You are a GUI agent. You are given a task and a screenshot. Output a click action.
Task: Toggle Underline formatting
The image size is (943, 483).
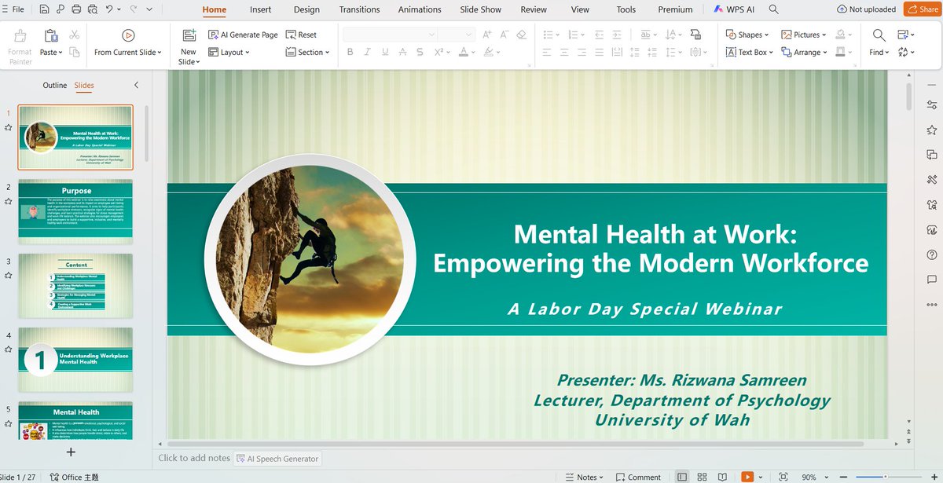point(385,52)
